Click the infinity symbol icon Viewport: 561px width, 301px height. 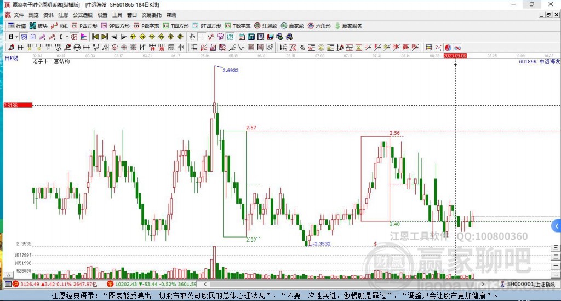(457, 47)
